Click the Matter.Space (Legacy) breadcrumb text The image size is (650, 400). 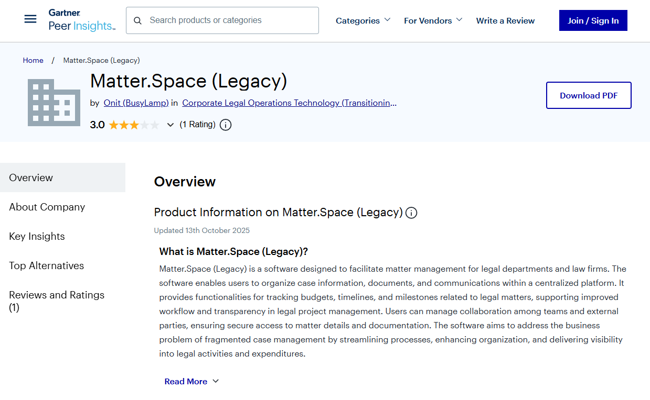click(x=102, y=60)
